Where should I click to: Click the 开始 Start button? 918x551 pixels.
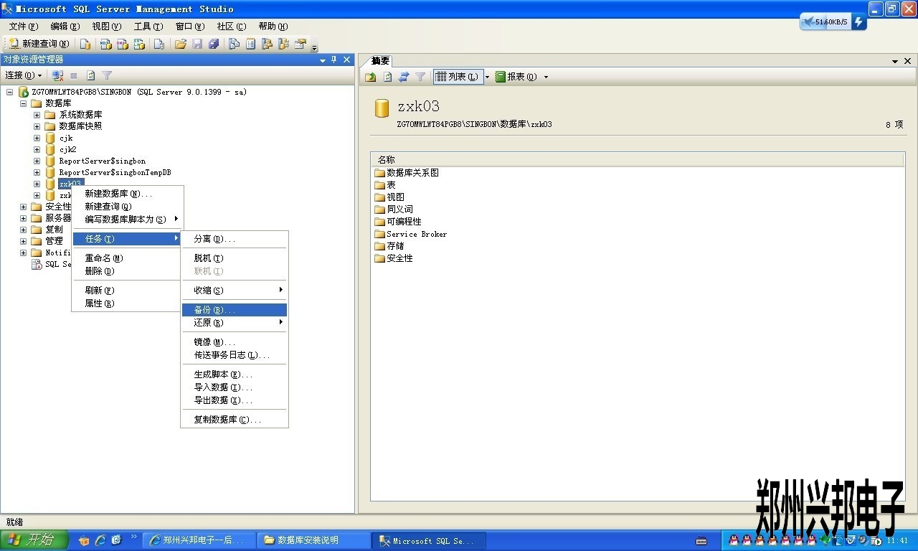click(x=34, y=540)
